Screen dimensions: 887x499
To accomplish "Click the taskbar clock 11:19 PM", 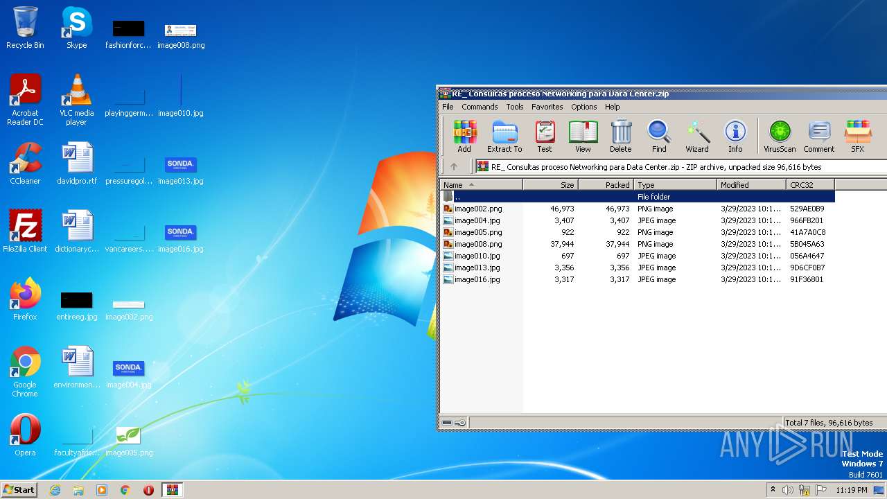I will pos(851,490).
